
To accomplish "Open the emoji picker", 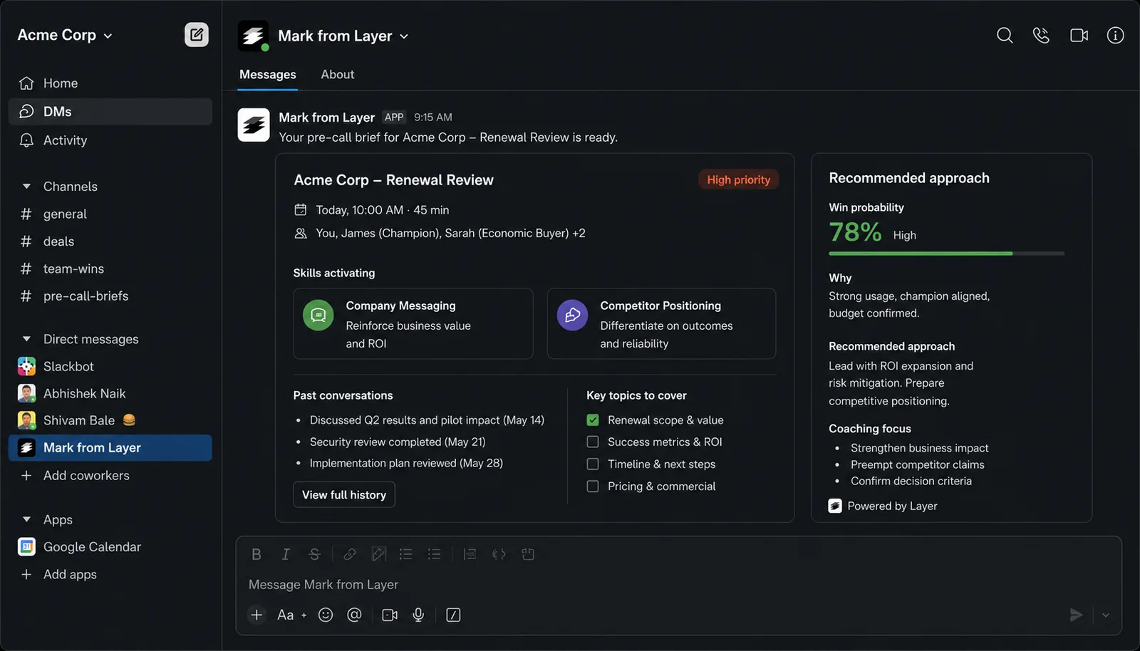I will click(326, 615).
